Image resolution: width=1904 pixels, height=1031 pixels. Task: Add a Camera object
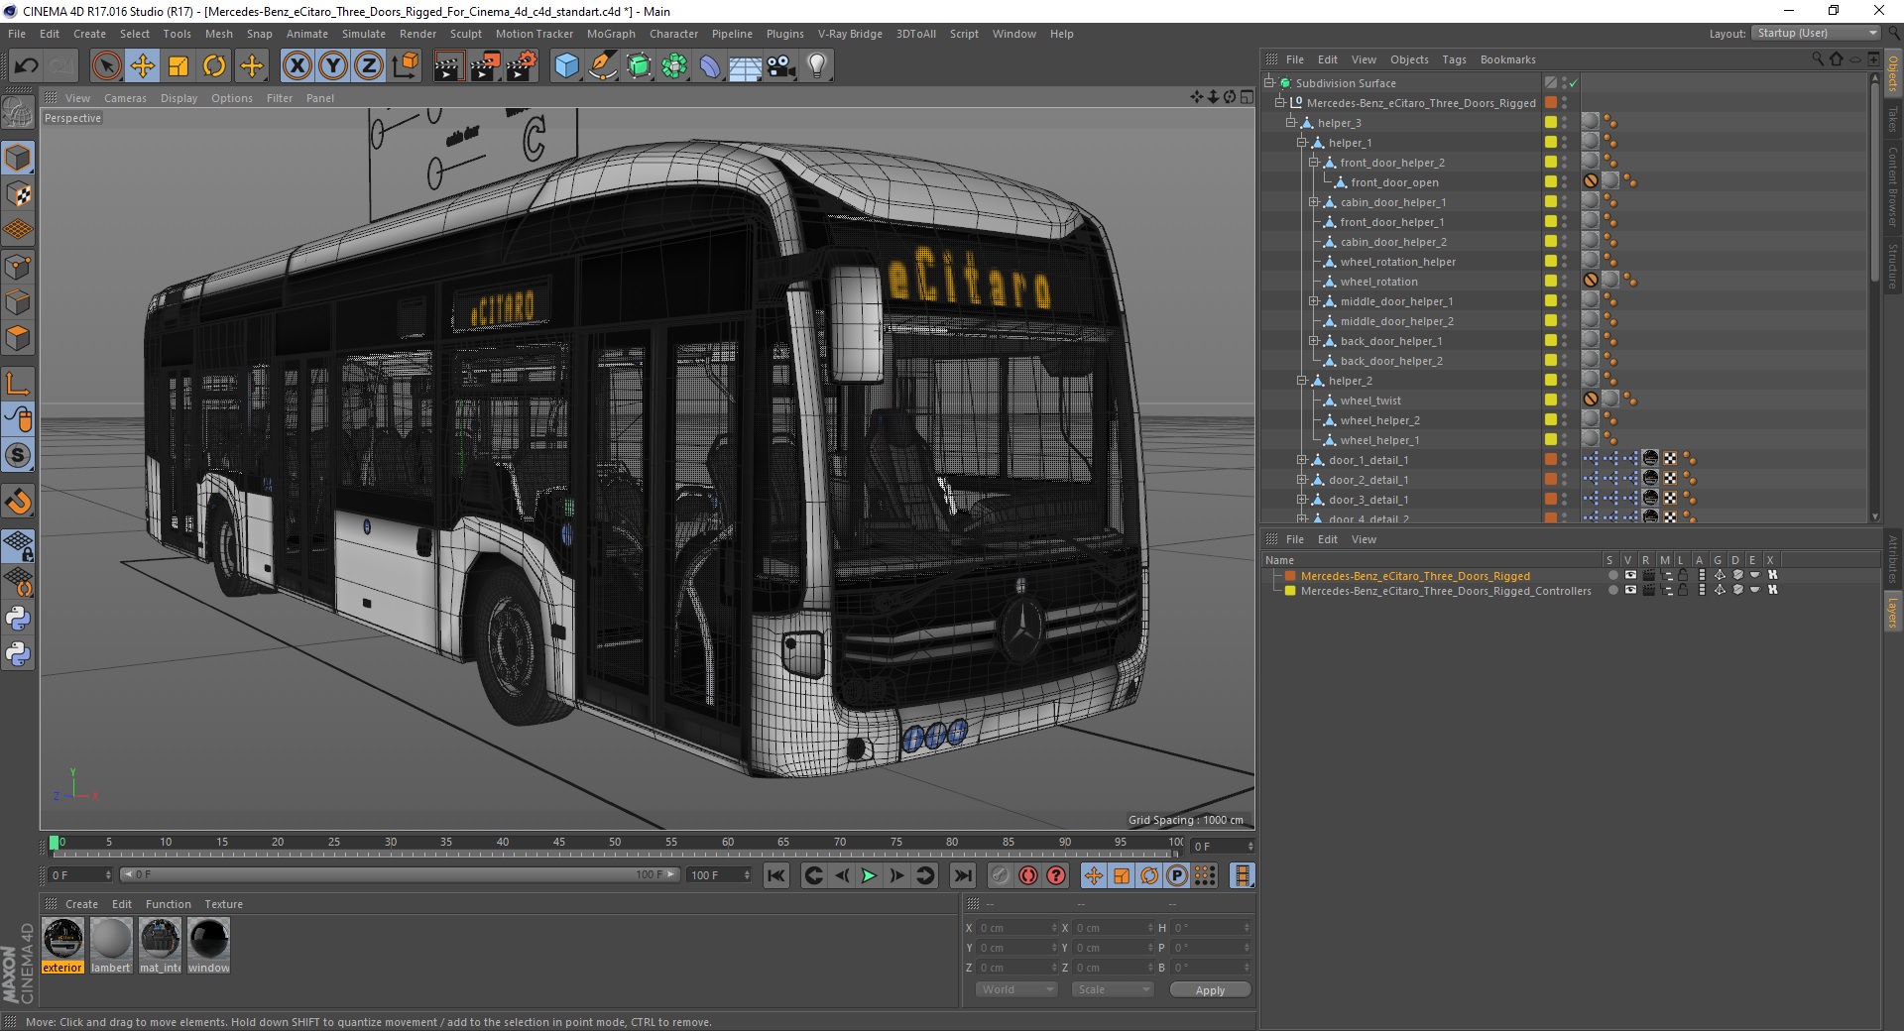[781, 66]
